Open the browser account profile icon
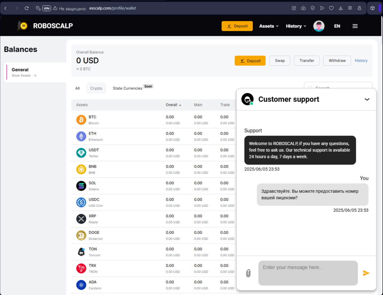The height and width of the screenshot is (295, 383). click(359, 8)
